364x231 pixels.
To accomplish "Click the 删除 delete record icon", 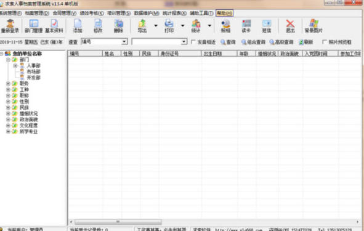I will pos(118,26).
